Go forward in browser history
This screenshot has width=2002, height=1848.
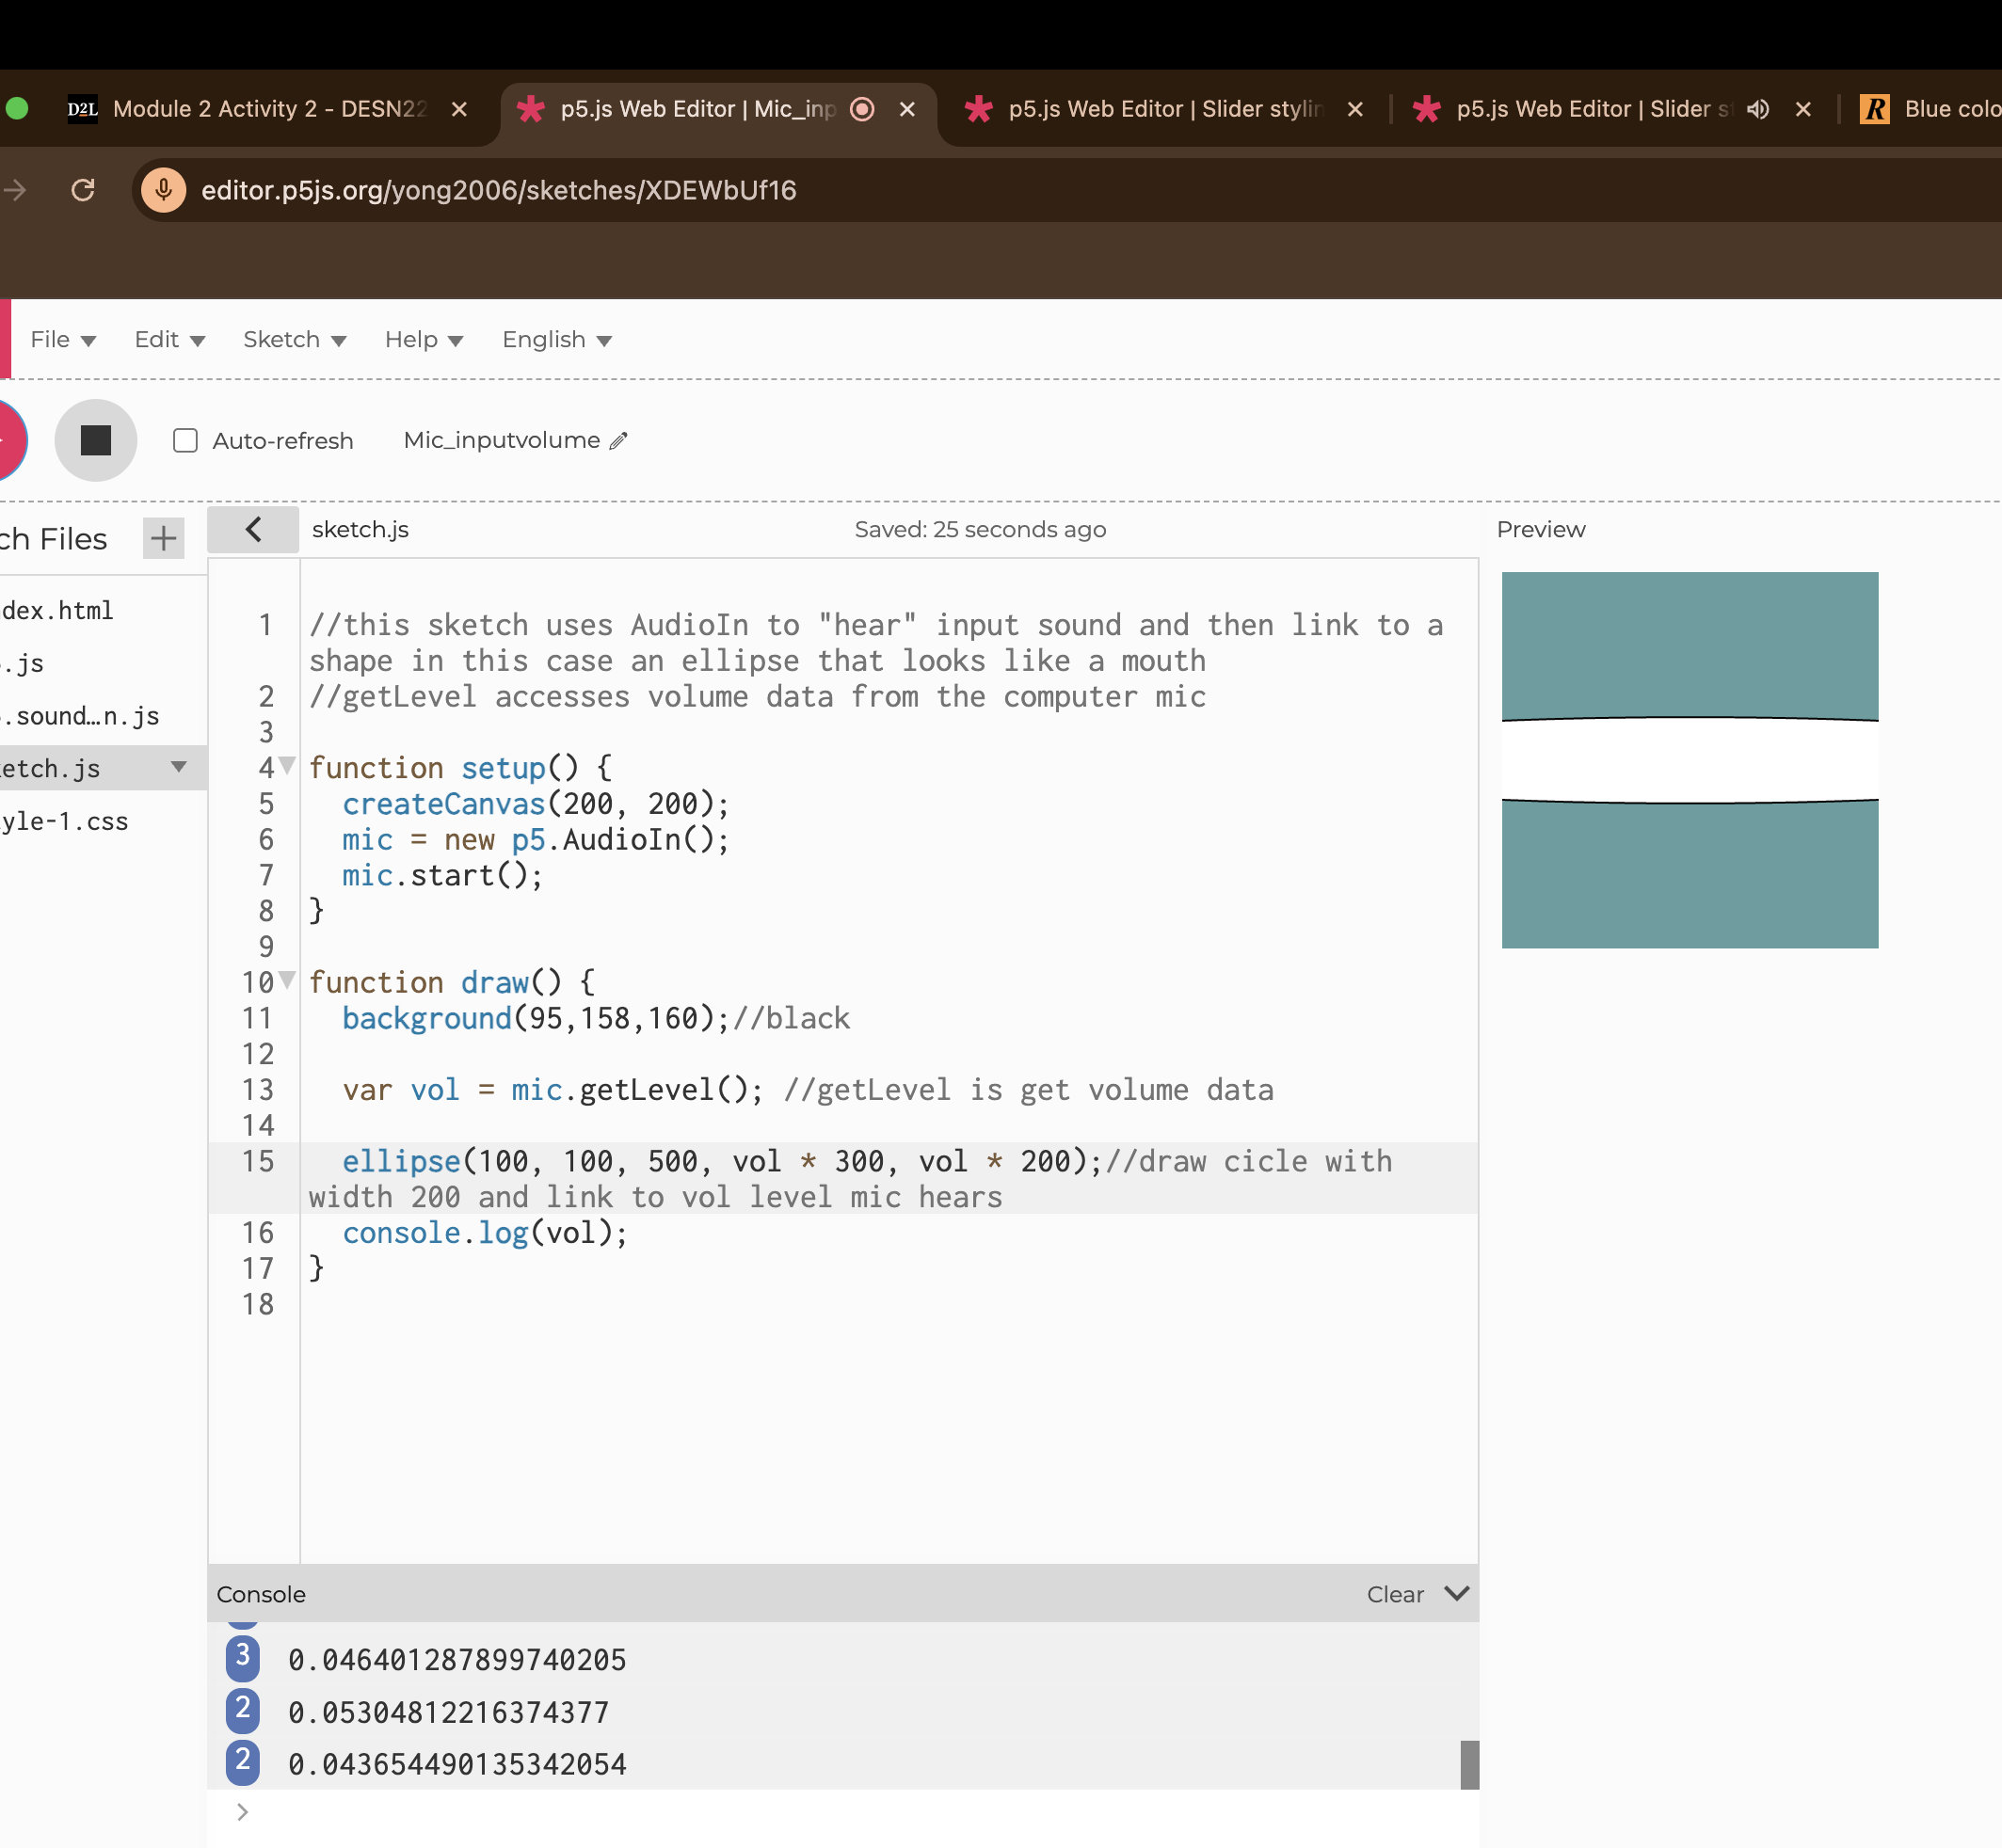coord(14,190)
